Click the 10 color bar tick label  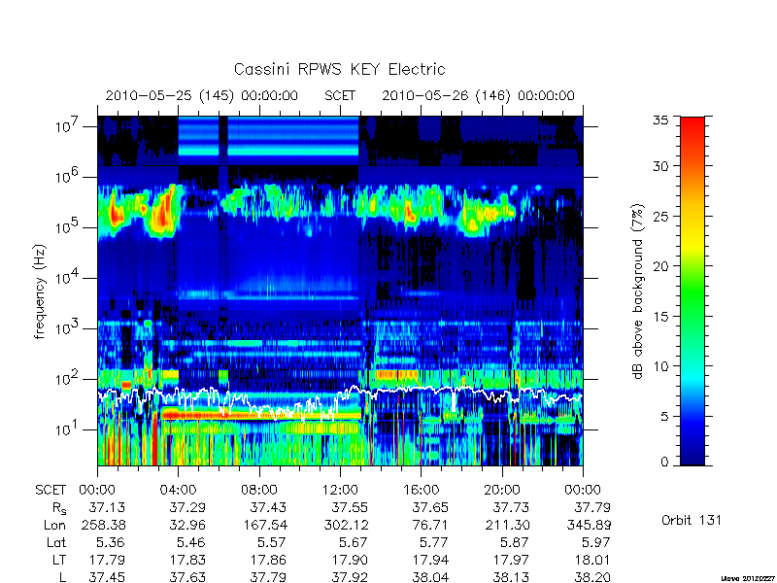pos(661,366)
